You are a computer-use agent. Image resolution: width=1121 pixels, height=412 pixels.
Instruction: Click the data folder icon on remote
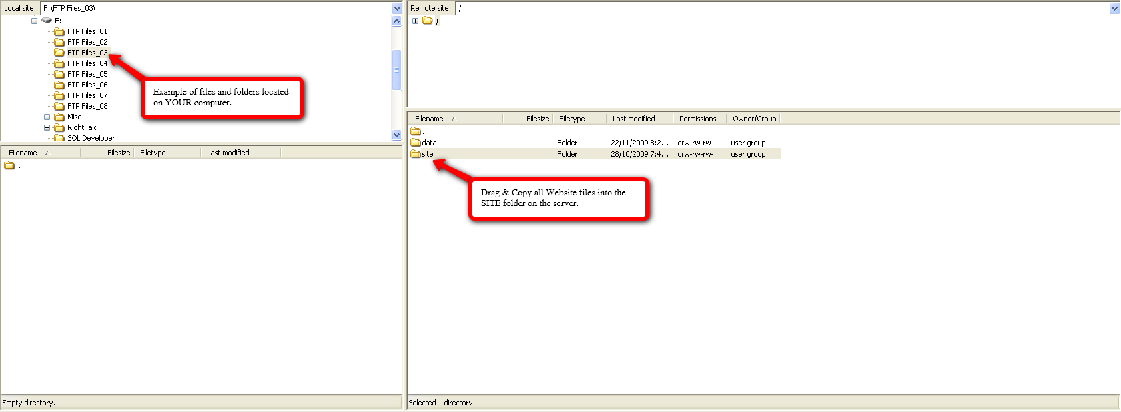tap(416, 143)
